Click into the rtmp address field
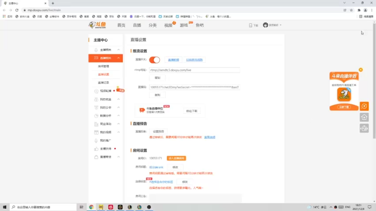Screen dimensions: 376x211 point(195,70)
